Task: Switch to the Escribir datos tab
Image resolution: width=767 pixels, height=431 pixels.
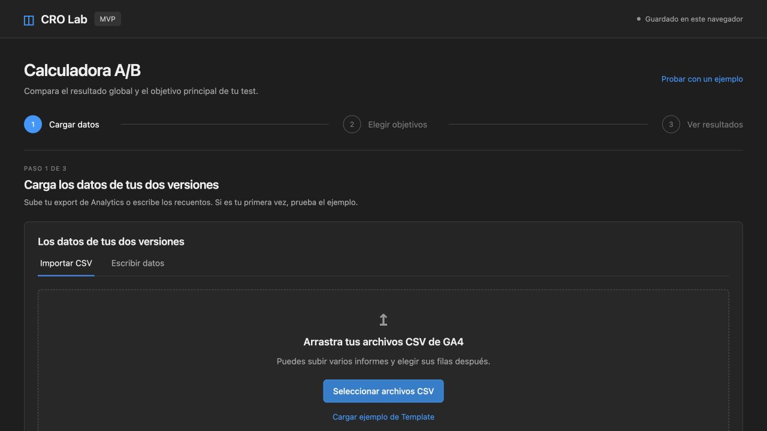Action: 138,263
